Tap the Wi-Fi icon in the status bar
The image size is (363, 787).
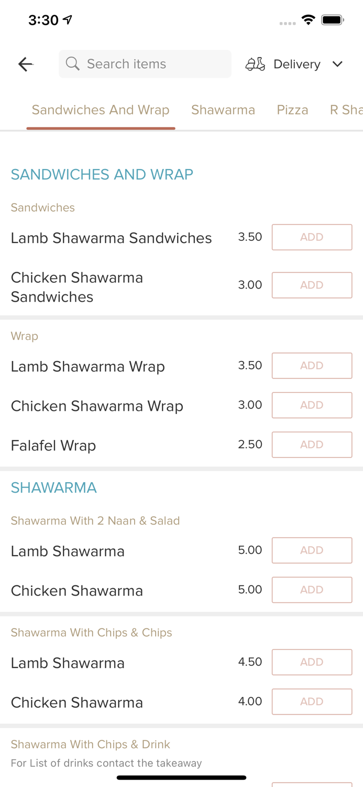308,19
